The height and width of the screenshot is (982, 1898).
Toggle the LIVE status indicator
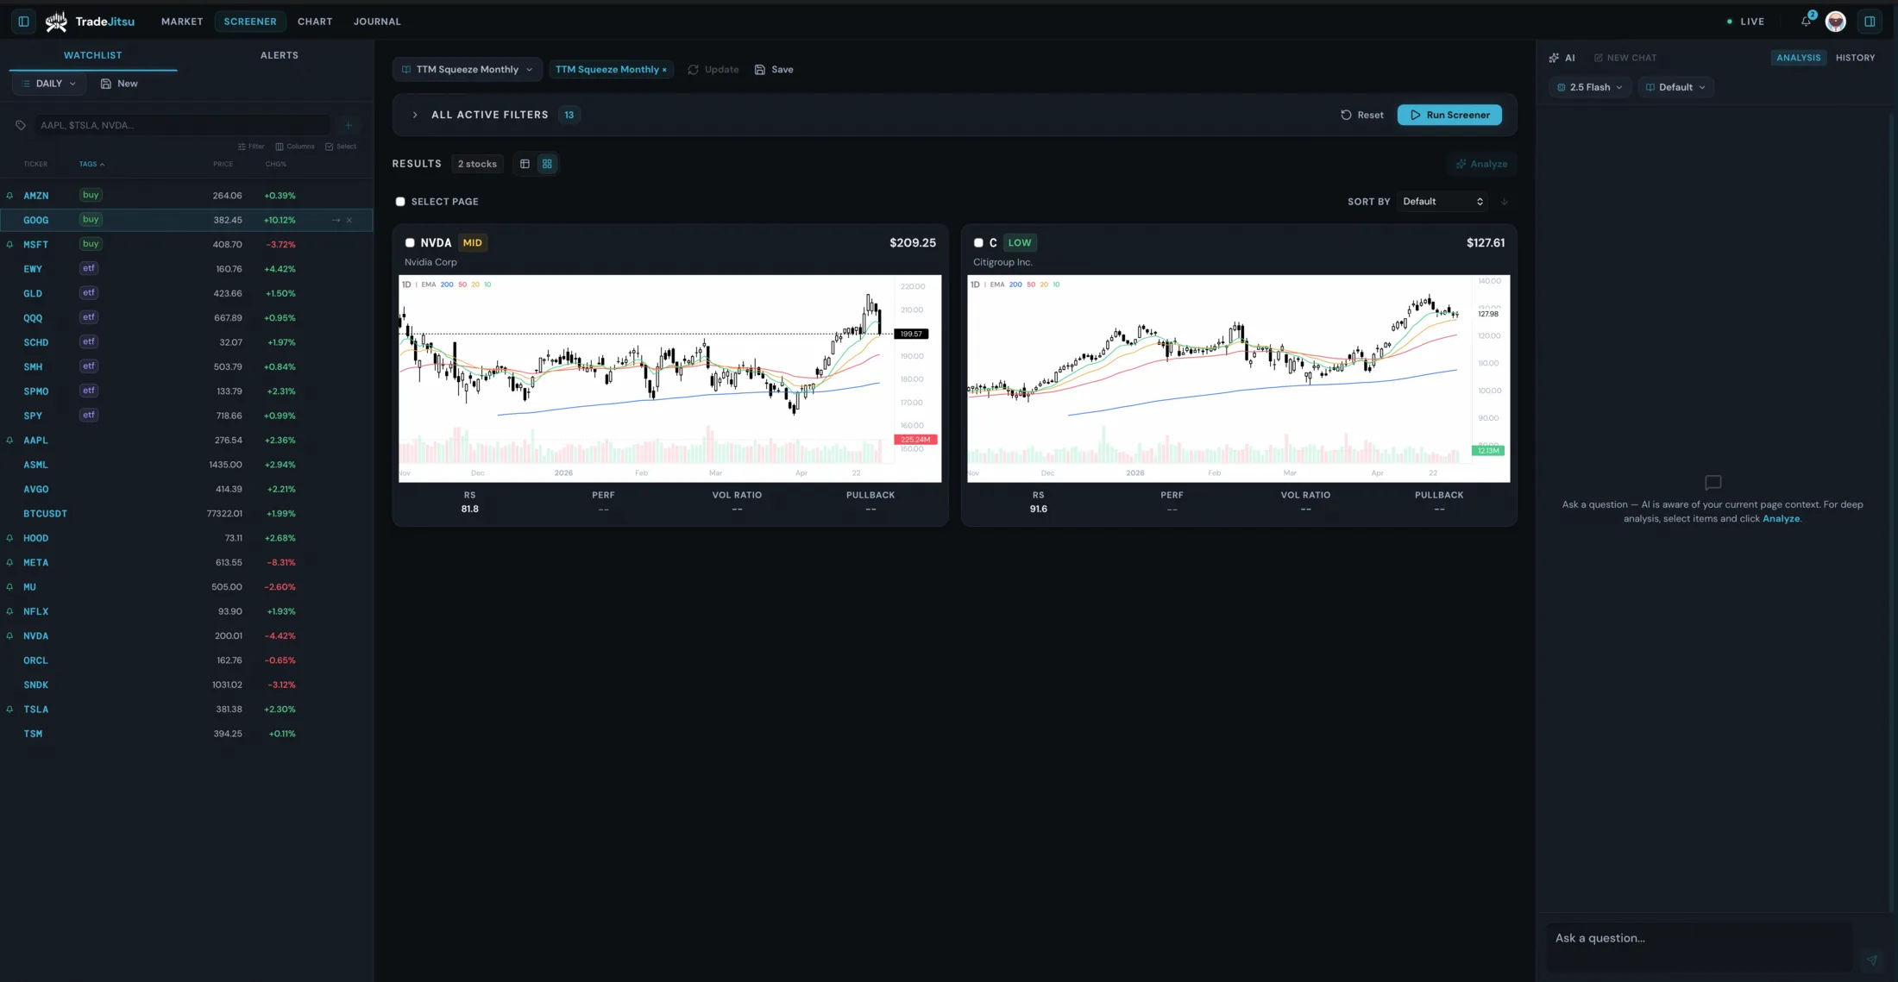coord(1745,22)
